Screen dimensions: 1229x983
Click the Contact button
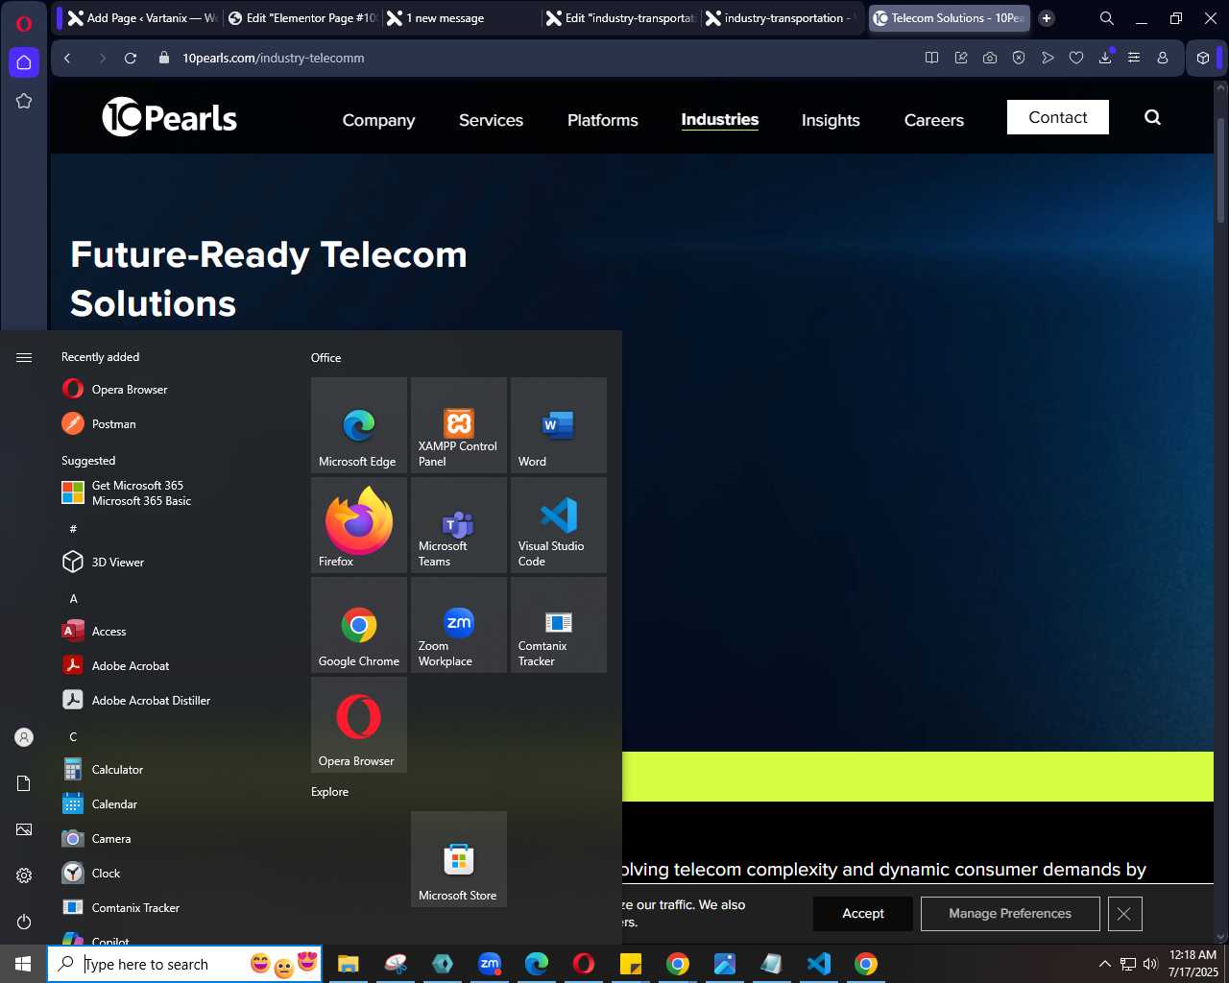tap(1058, 117)
